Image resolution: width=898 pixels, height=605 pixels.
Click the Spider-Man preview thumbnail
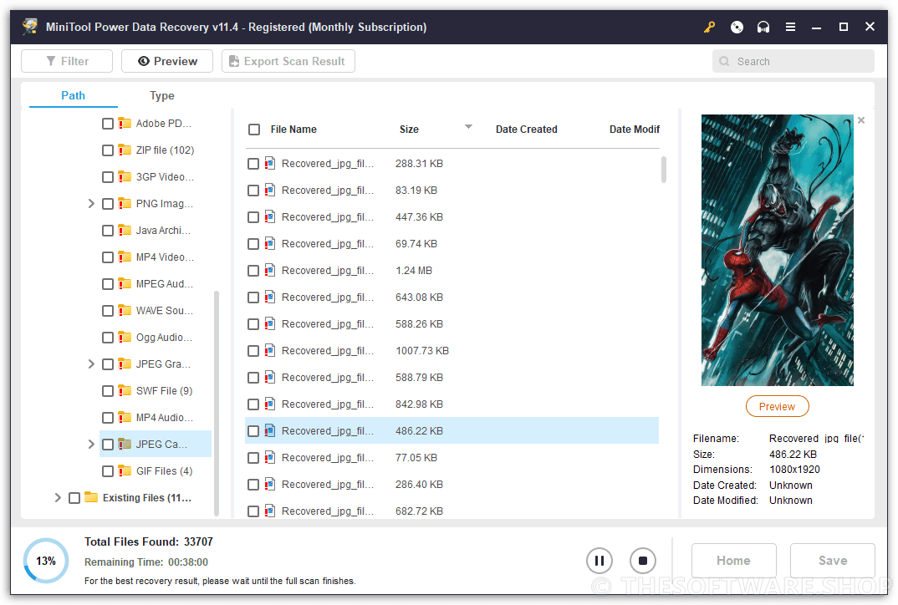[x=777, y=250]
